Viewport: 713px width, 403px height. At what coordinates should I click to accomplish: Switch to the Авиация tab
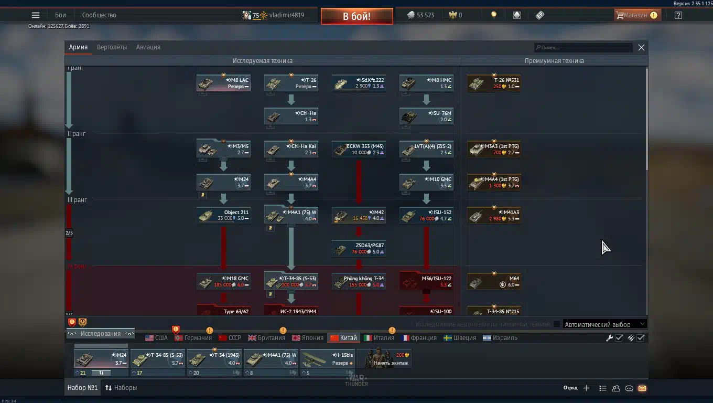[148, 47]
